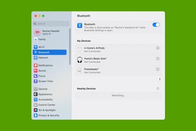Click the Wi-Fi icon in the sidebar

click(36, 47)
